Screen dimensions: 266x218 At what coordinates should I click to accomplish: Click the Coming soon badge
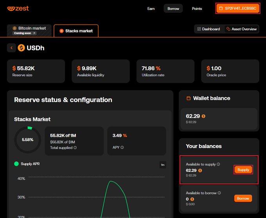click(24, 33)
